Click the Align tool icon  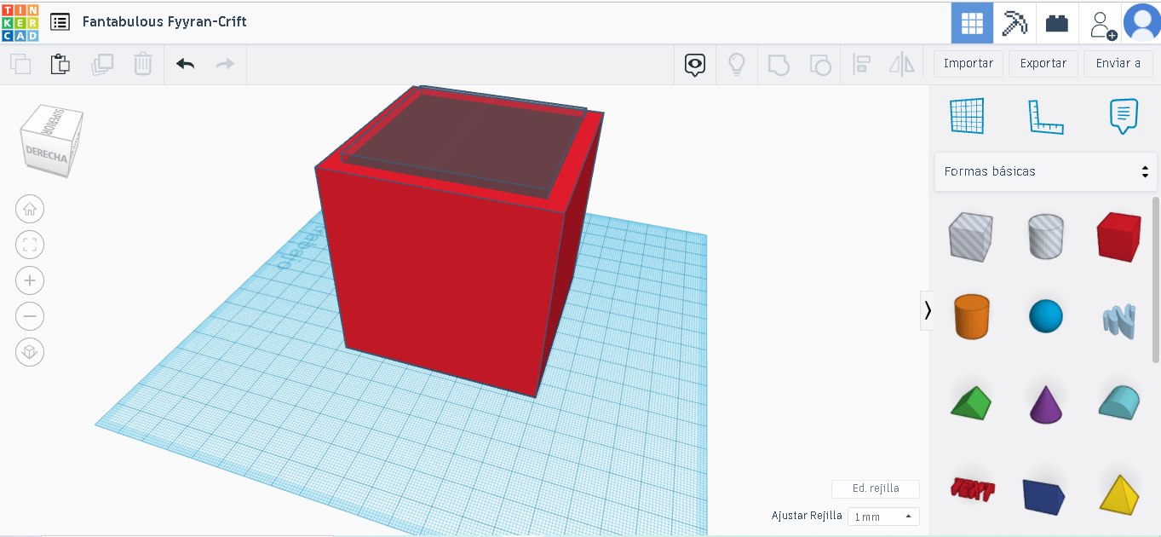pos(861,64)
